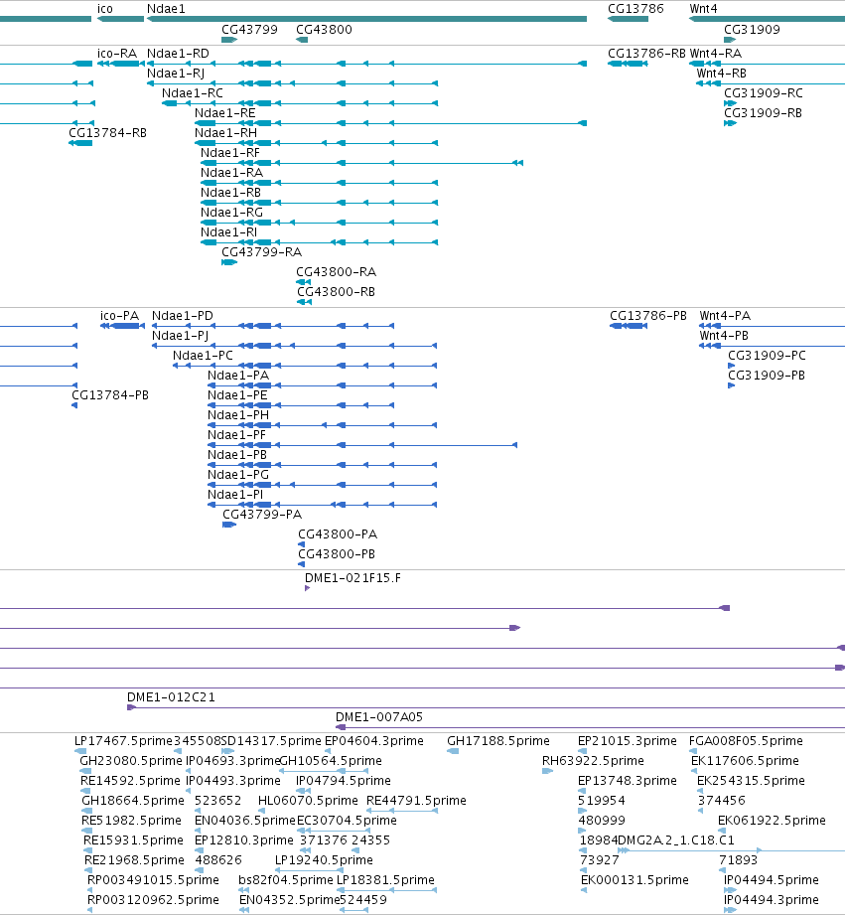
Task: Select protein Wnt4-PB
Action: point(773,346)
